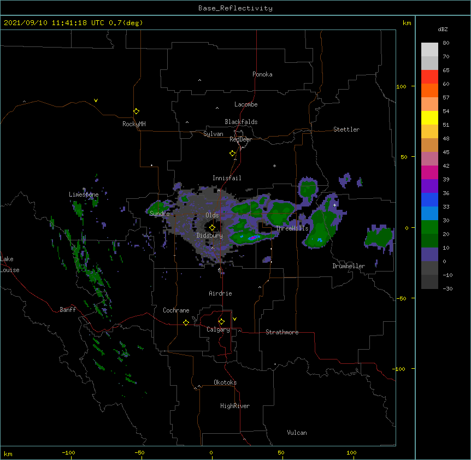This screenshot has width=471, height=460.
Task: Click the Drumheller label
Action: tap(349, 266)
